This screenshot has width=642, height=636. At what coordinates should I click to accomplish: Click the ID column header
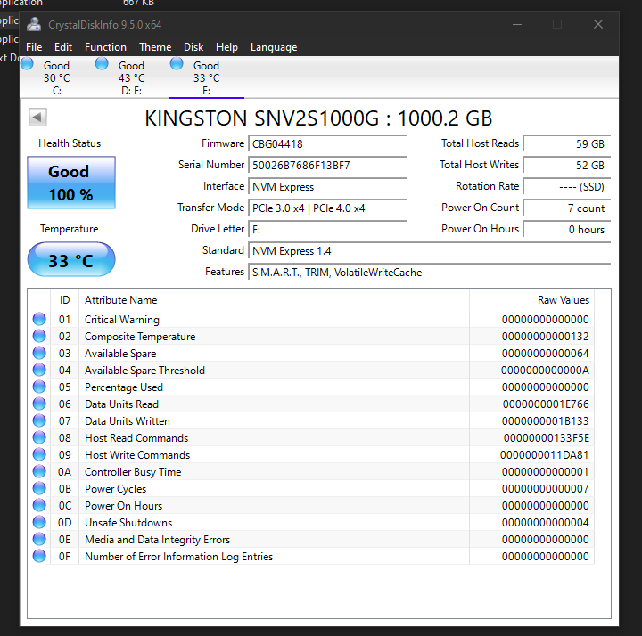(64, 300)
